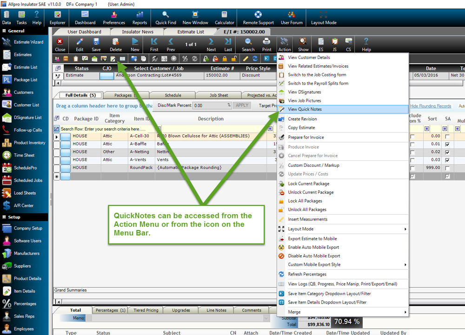Viewport: 465px width, 335px height.
Task: Expand the Layout Mode submenu arrow
Action: point(405,229)
